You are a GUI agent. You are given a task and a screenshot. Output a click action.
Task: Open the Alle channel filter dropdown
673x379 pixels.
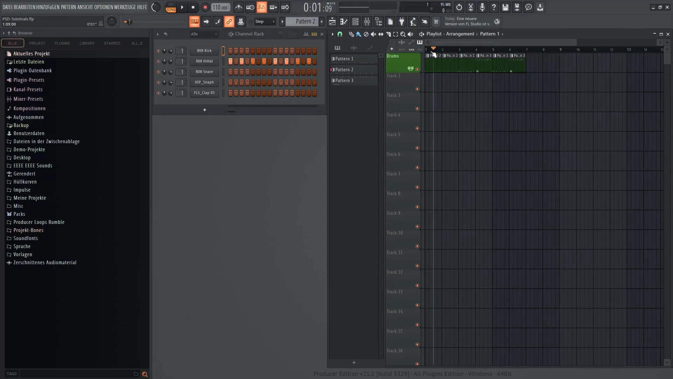coord(204,34)
